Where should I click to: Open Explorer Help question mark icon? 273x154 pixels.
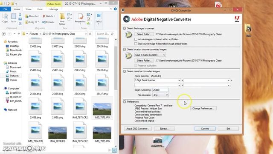point(115,9)
